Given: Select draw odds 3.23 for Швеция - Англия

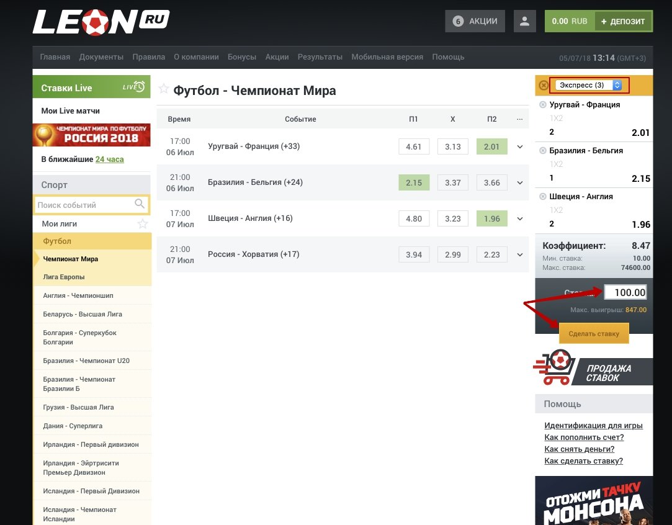Looking at the screenshot, I should (x=452, y=218).
